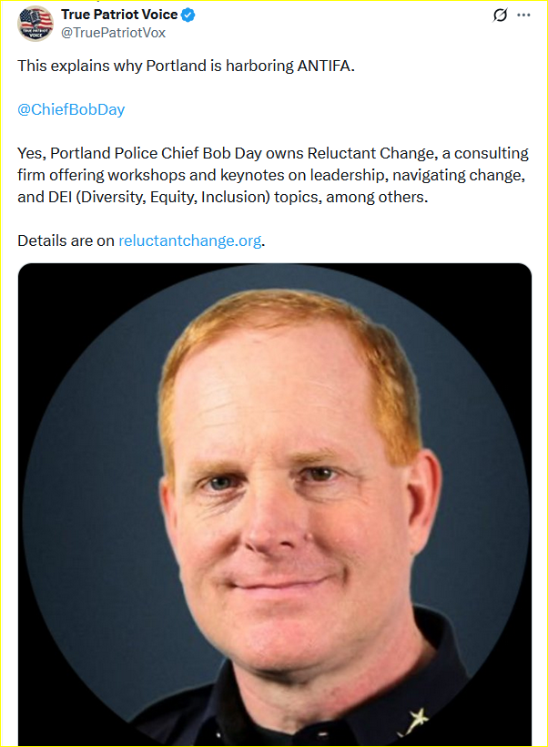This screenshot has width=548, height=747.
Task: Click the 'Details are on' text
Action: tap(66, 240)
